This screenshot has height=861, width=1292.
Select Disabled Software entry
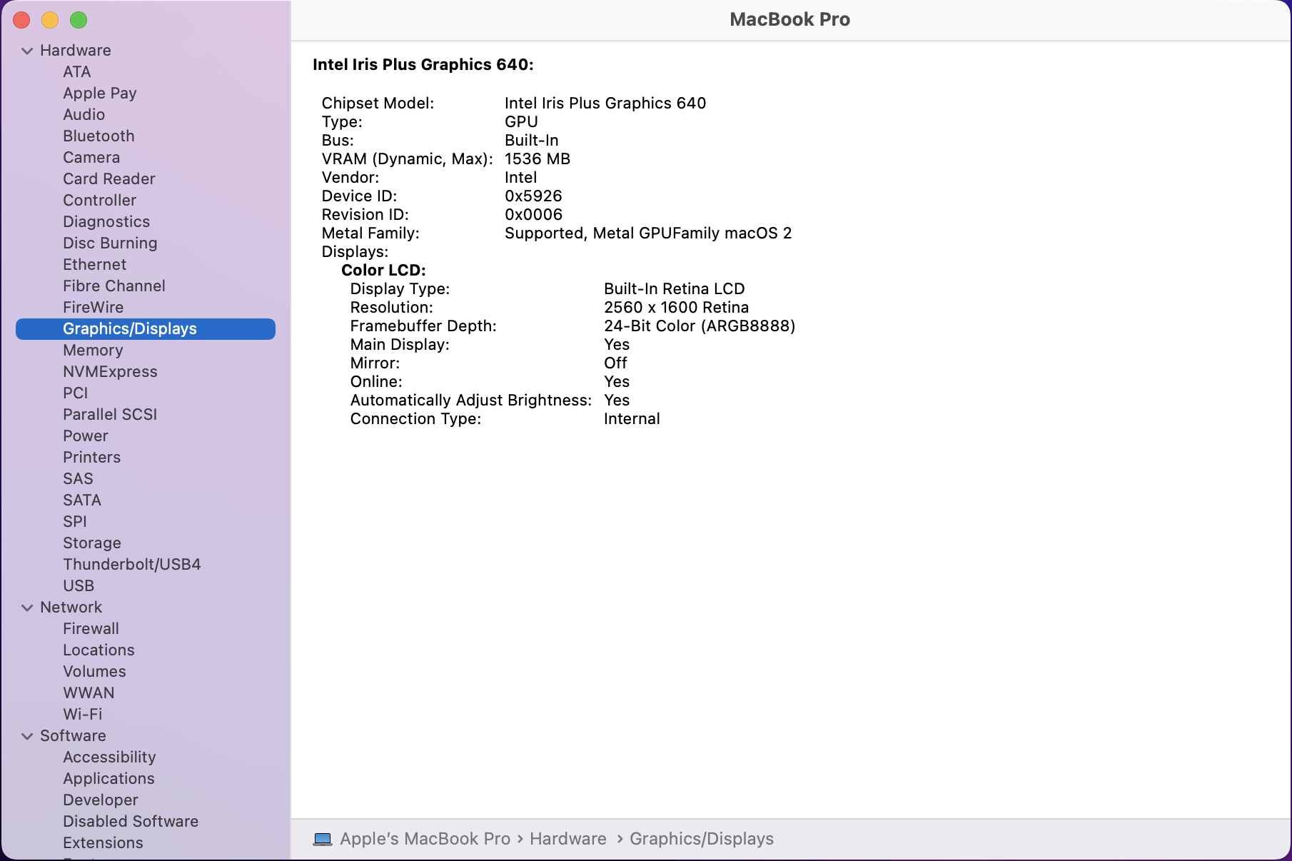tap(131, 822)
